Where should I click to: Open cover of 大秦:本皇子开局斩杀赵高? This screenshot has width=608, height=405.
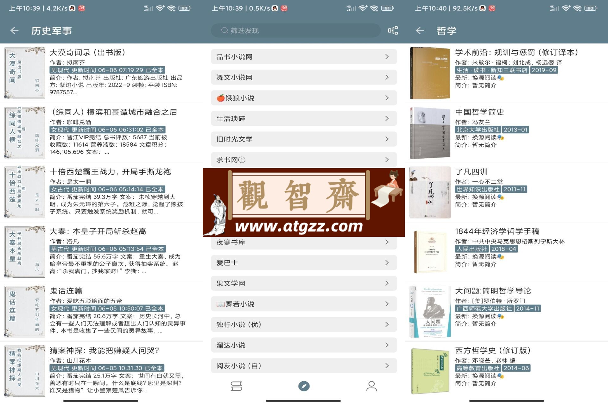(25, 252)
